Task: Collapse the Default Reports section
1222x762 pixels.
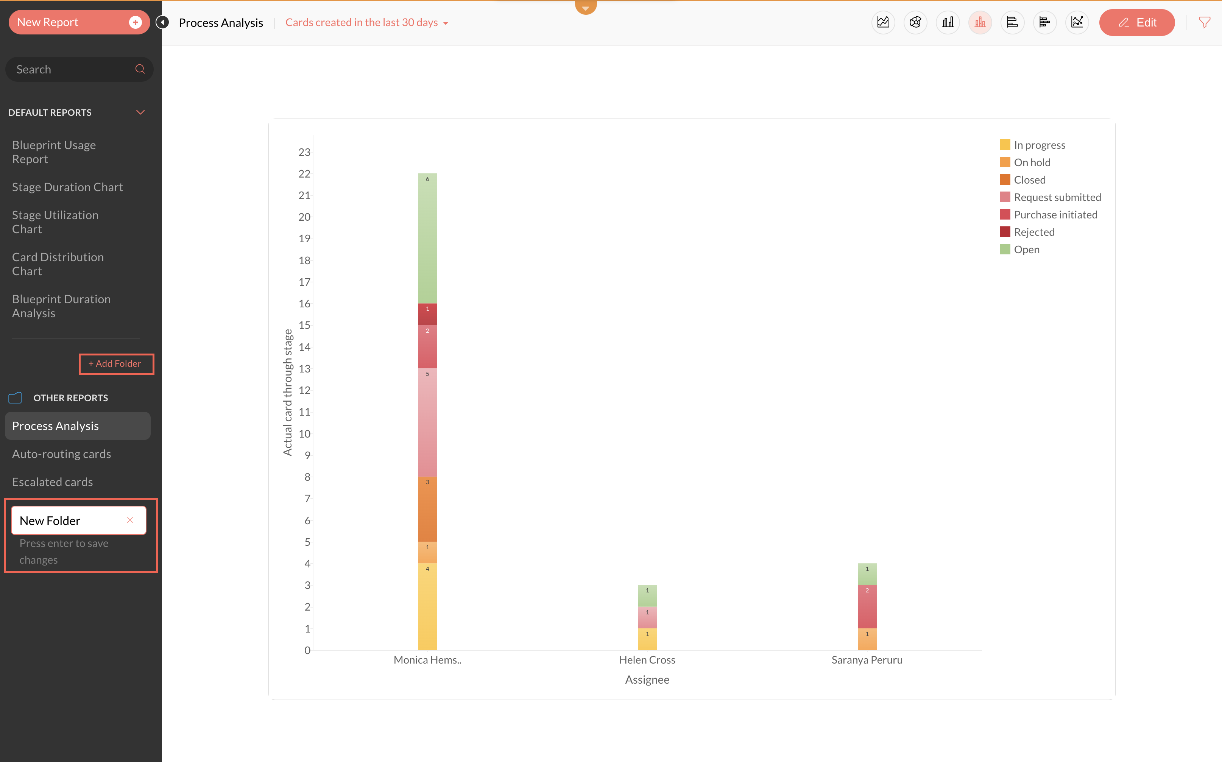Action: tap(140, 112)
